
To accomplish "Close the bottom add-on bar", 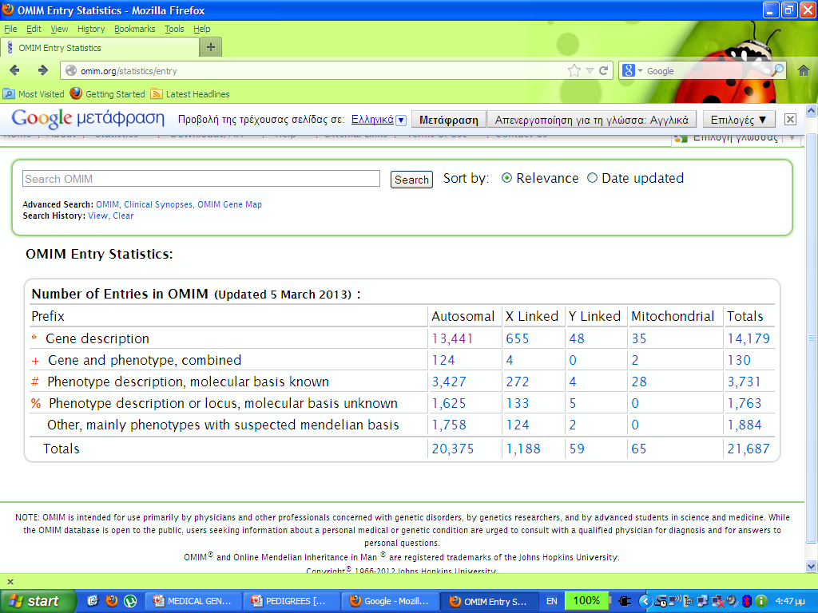I will coord(10,582).
